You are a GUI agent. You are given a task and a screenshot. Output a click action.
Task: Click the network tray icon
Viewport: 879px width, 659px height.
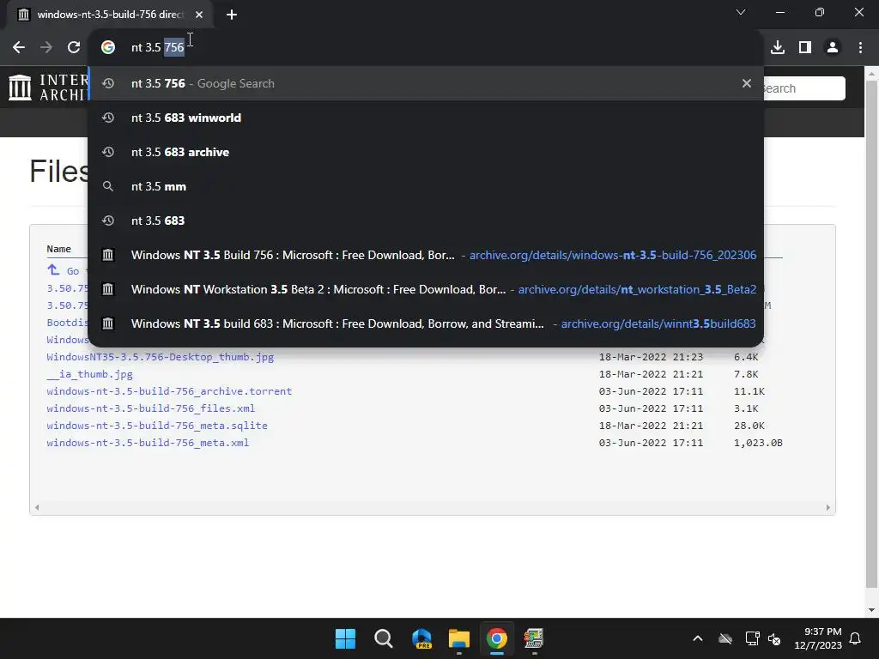(752, 638)
